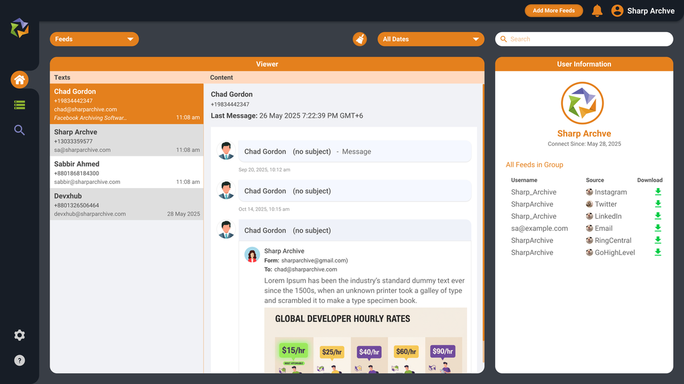Open the search icon in left sidebar
Screen dimensions: 684x384
point(19,130)
